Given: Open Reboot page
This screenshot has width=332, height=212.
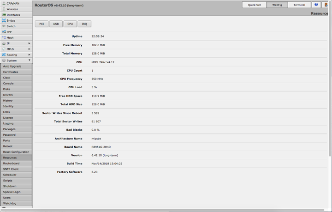Looking at the screenshot, I should (x=16, y=146).
